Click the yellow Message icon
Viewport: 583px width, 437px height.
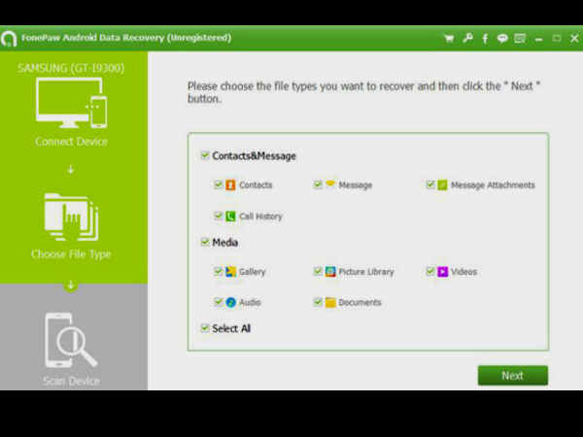point(330,184)
